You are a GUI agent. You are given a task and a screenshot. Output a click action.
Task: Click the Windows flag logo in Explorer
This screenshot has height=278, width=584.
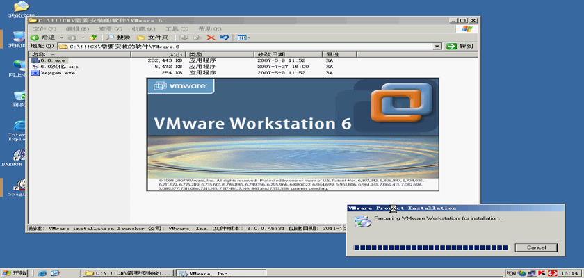coord(467,28)
